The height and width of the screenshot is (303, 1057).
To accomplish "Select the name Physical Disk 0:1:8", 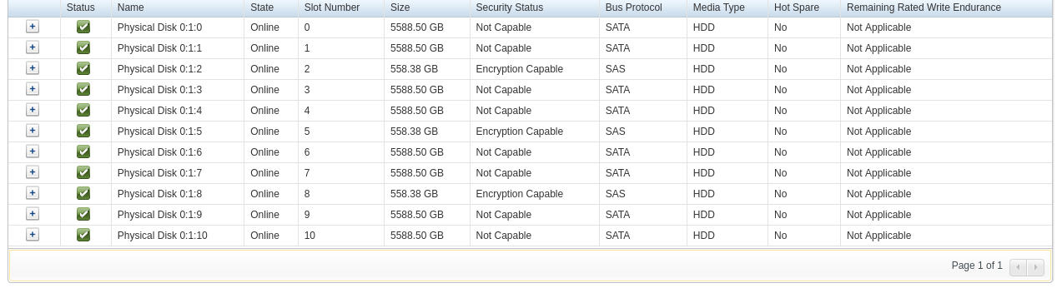I will (159, 194).
